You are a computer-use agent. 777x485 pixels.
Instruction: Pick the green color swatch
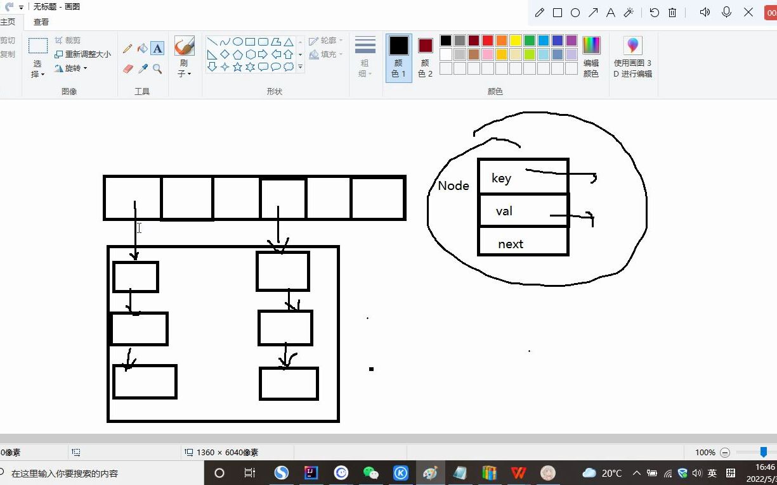point(530,41)
